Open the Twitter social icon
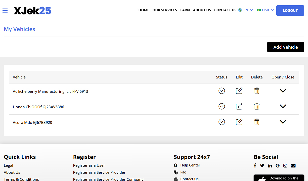Image resolution: width=308 pixels, height=181 pixels. (x=262, y=166)
